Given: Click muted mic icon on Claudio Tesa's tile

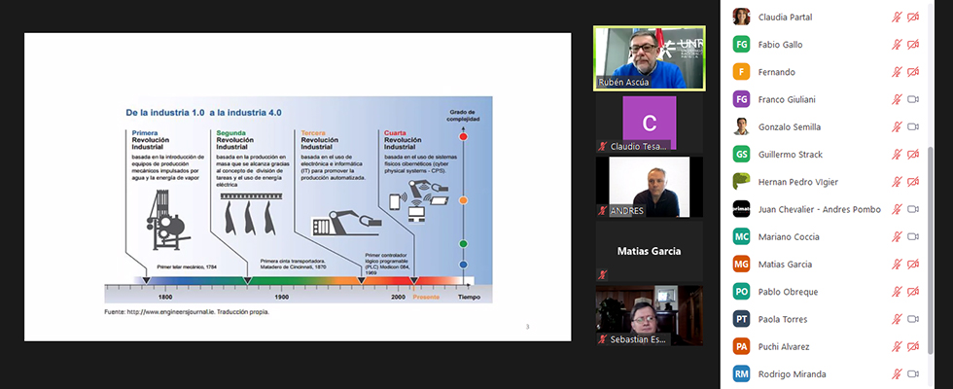Looking at the screenshot, I should [x=603, y=146].
